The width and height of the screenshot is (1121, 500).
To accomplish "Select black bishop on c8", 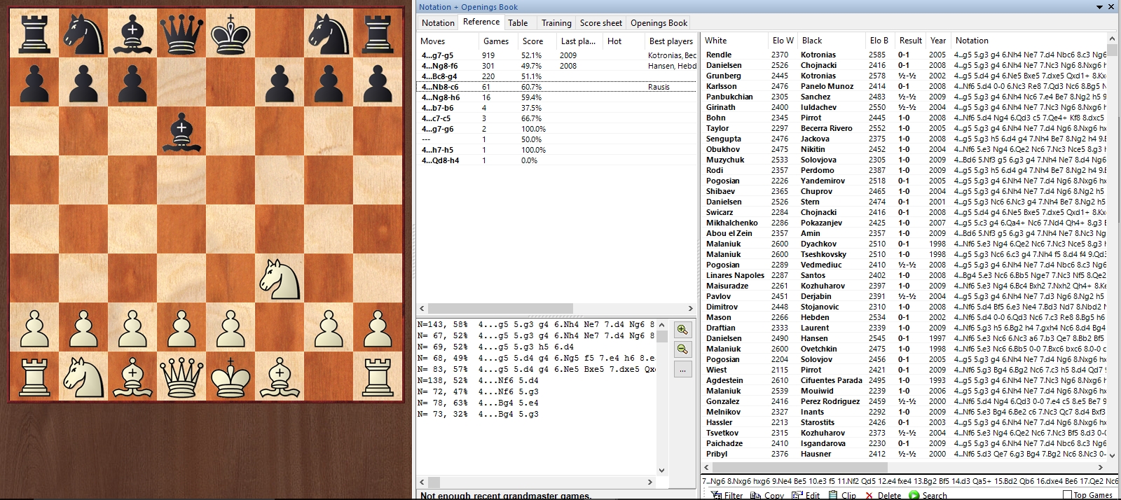I will [132, 33].
